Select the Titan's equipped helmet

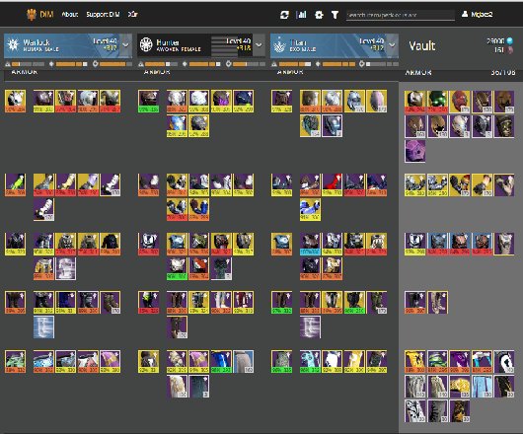point(282,101)
